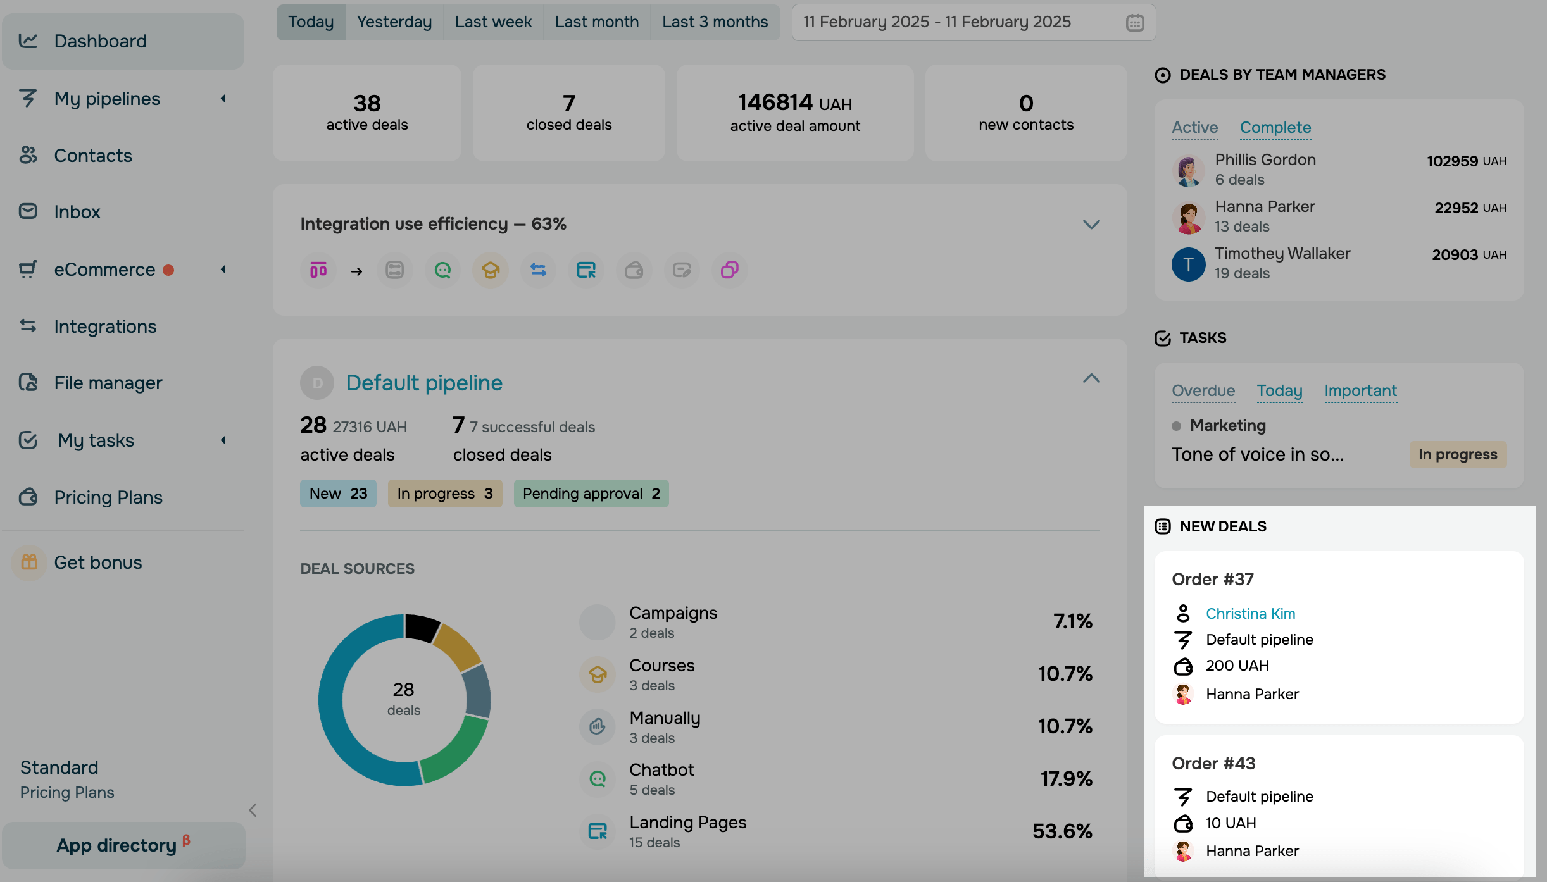Expand eCommerce submenu arrow
The image size is (1547, 882).
tap(223, 270)
